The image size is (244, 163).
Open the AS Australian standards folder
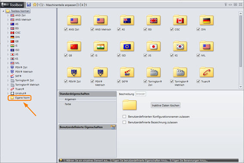127,20
